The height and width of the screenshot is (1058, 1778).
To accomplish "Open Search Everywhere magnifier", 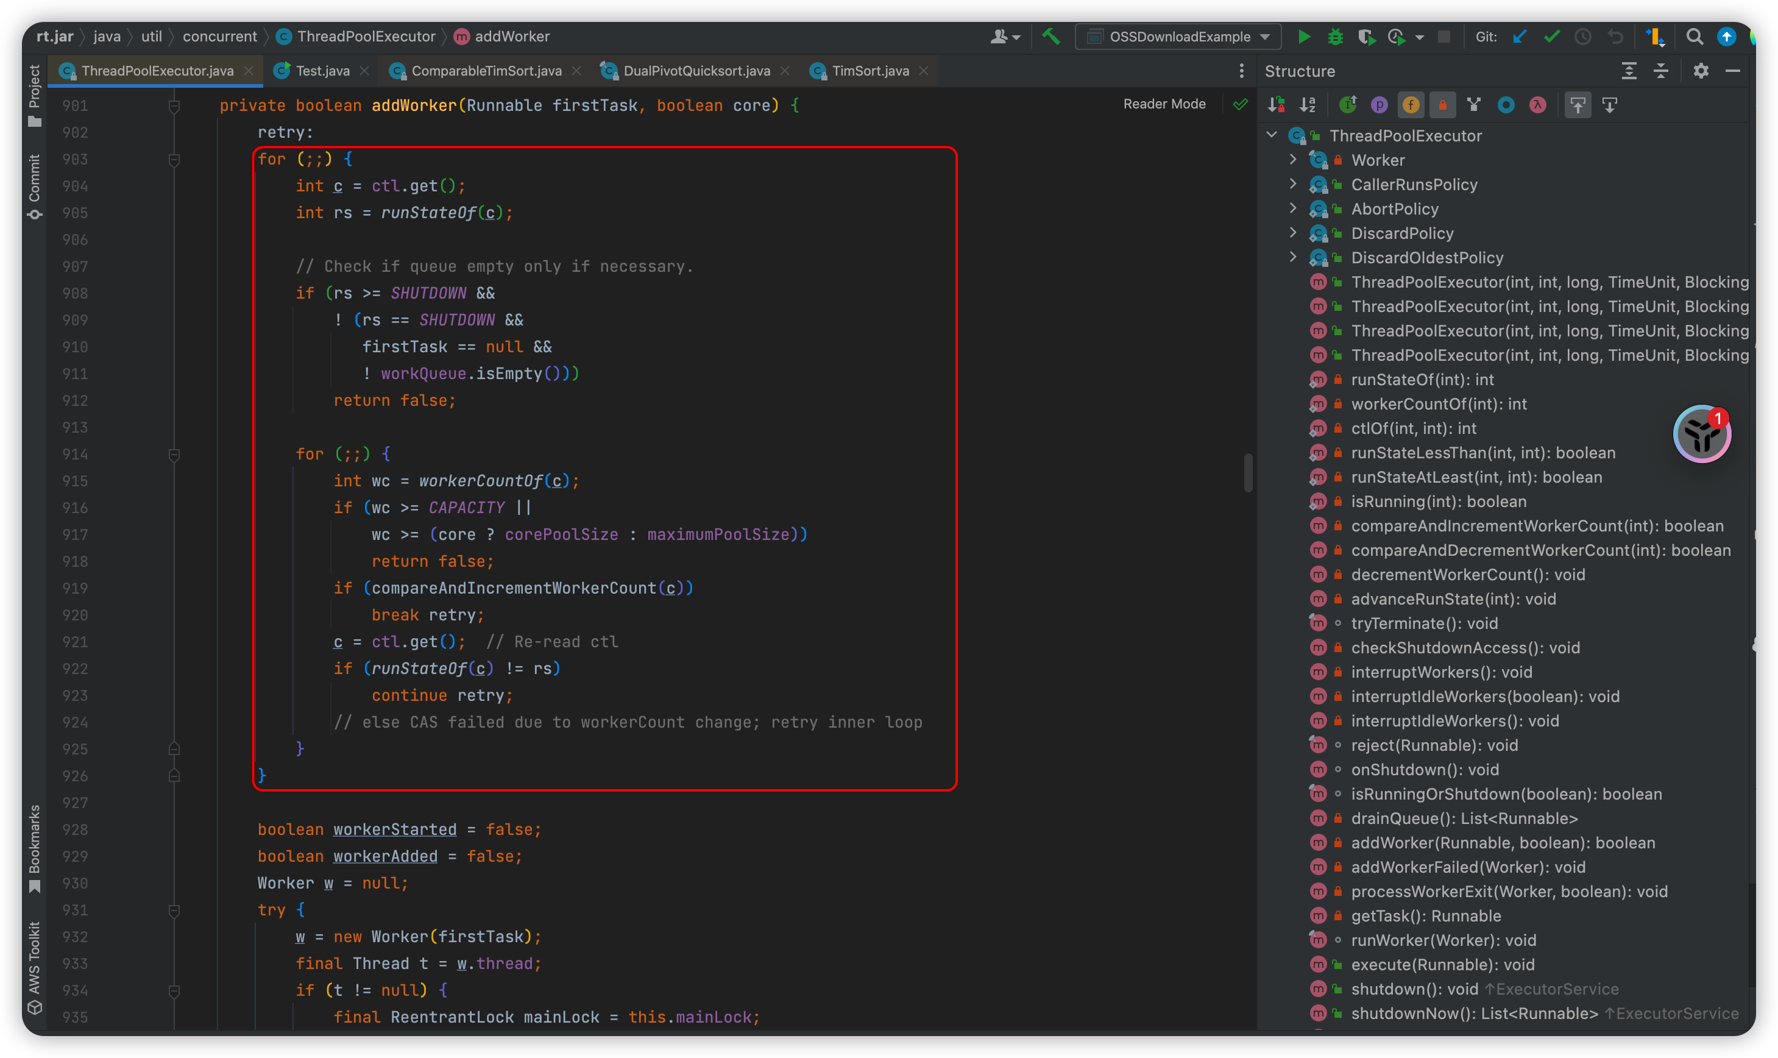I will (x=1694, y=37).
